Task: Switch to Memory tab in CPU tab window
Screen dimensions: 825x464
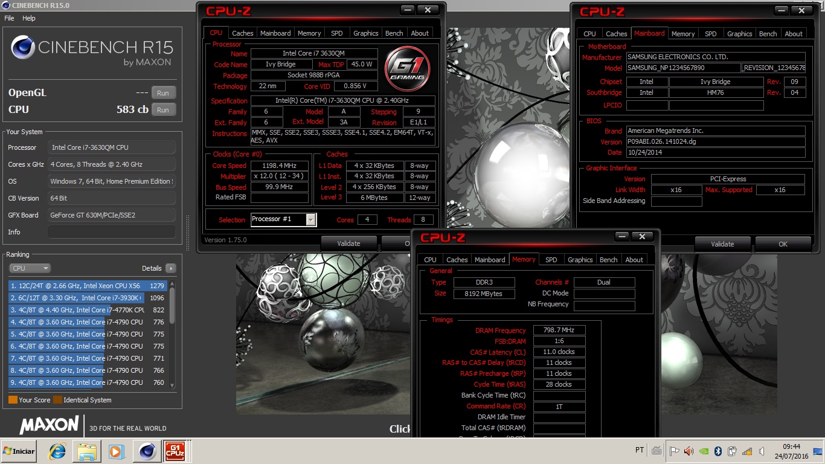Action: point(309,33)
